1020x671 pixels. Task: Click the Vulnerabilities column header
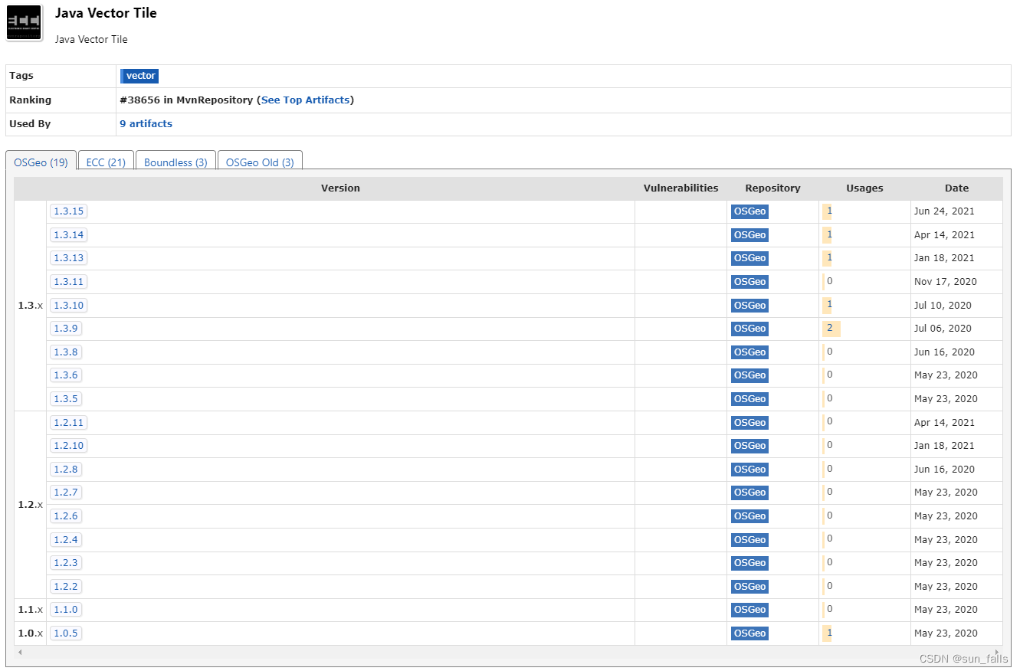(681, 188)
